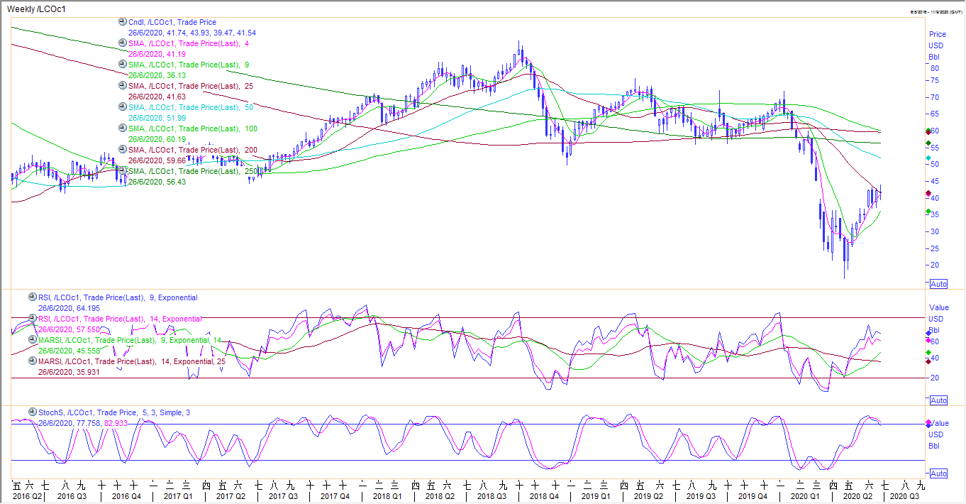Select the dark red MARSI marker on RSI axis
Screen dimensions: 966x504
(928, 361)
